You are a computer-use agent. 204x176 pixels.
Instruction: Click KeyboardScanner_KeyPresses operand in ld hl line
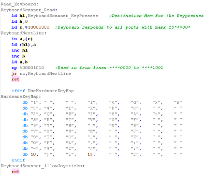pyautogui.click(x=63, y=16)
